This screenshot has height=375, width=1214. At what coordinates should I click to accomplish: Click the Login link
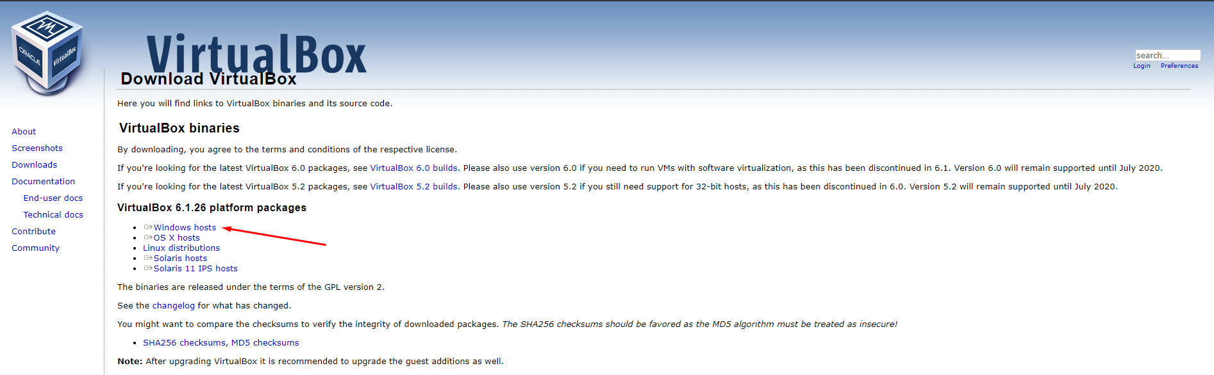click(x=1142, y=66)
